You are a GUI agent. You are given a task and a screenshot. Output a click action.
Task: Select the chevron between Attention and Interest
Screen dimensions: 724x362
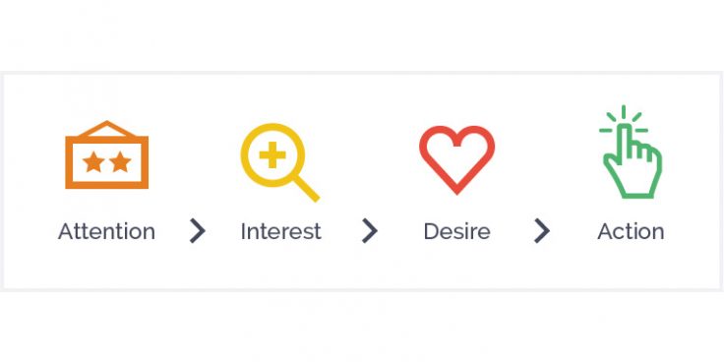point(197,230)
